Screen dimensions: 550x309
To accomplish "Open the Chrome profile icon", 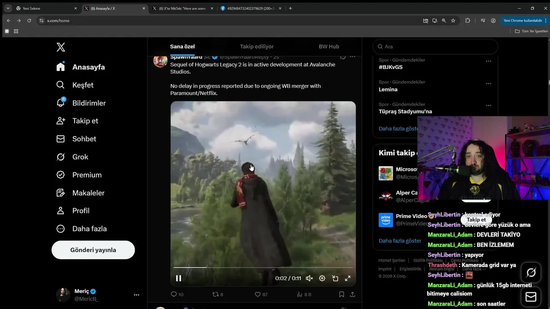I will point(493,21).
